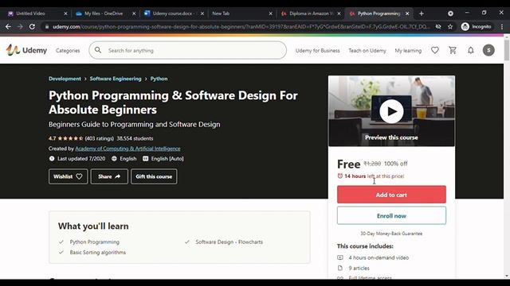Click the browser forward arrow

tap(20, 26)
